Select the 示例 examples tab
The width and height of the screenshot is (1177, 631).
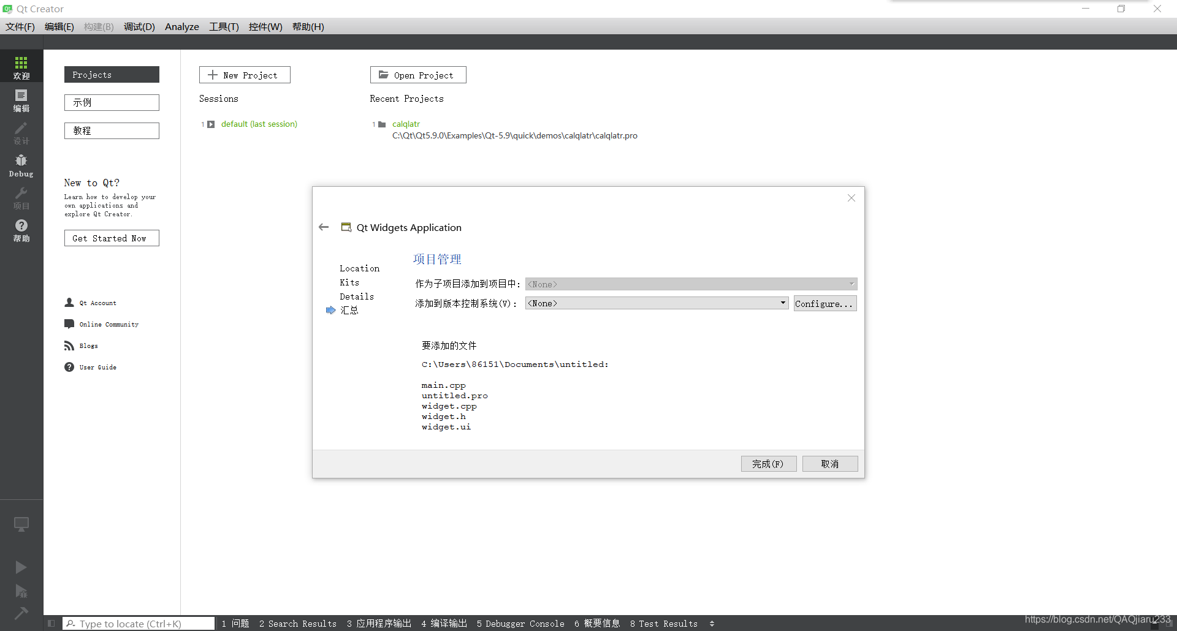112,102
